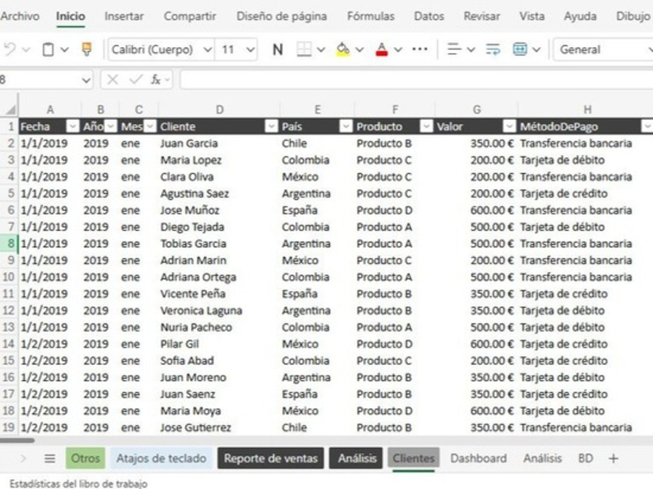
Task: Open the Ayuda tab
Action: (x=580, y=16)
